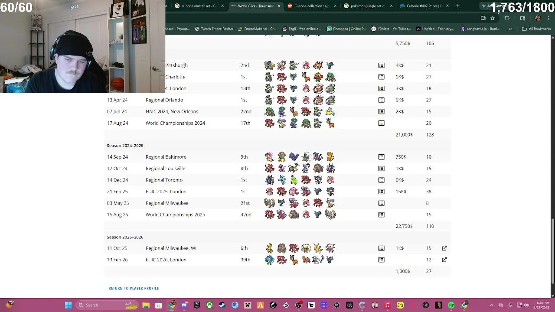
Task: Click "World Championships 2025" text
Action: click(175, 214)
